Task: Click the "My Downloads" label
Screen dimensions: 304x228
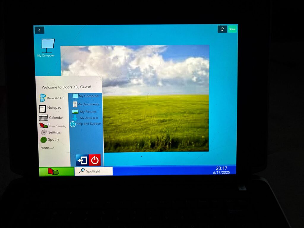Action: (89, 118)
